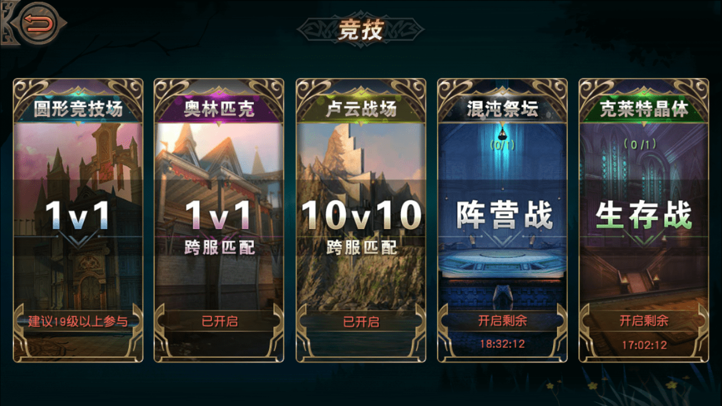Tap the 圆形竞技场 title banner
This screenshot has width=722, height=406.
[x=78, y=109]
